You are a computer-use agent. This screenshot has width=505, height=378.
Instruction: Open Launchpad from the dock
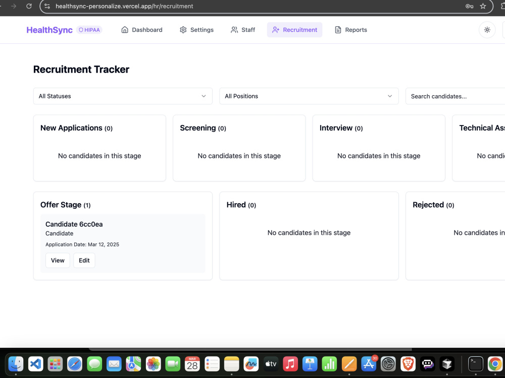point(55,364)
